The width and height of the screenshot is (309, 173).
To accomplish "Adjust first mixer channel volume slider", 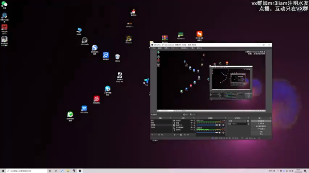I will tap(207, 125).
